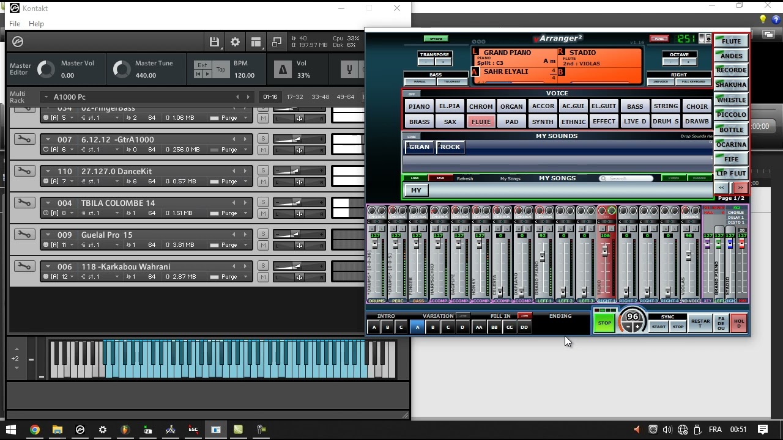Image resolution: width=783 pixels, height=440 pixels.
Task: Switch to rack page 17-32
Action: [x=295, y=97]
